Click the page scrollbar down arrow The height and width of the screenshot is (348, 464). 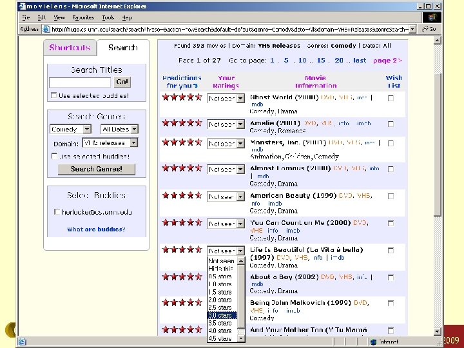click(438, 332)
